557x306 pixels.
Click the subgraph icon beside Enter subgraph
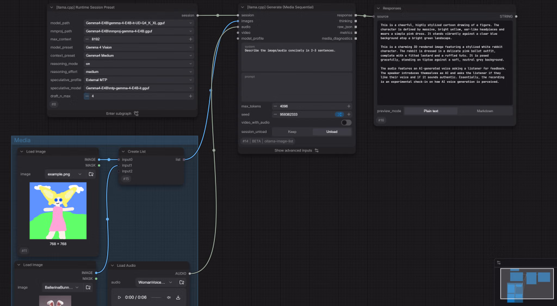point(136,114)
